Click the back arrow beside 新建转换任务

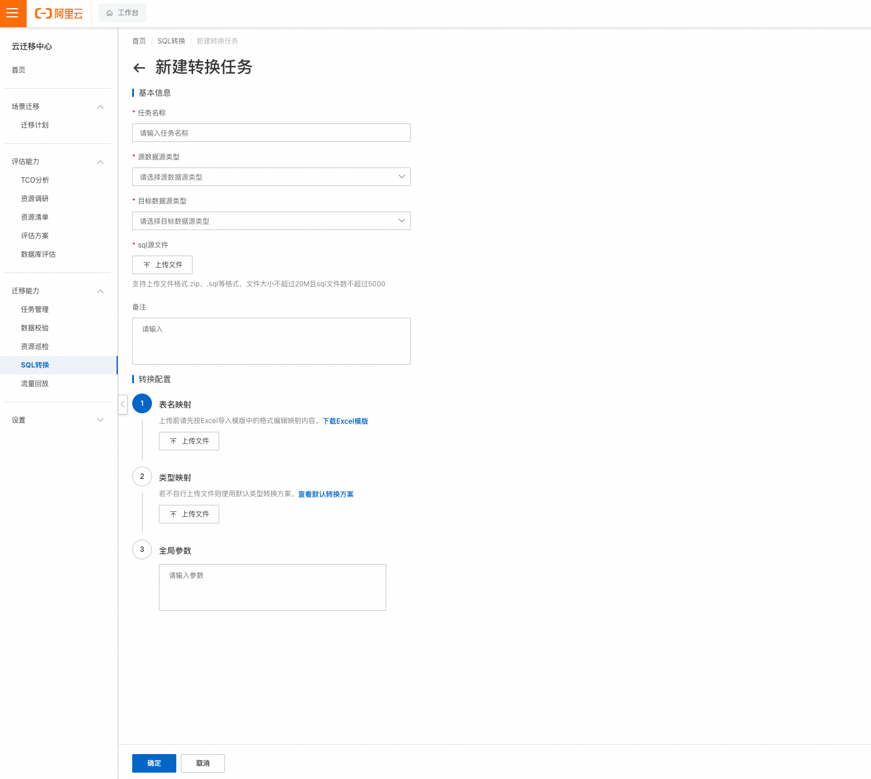click(x=139, y=68)
